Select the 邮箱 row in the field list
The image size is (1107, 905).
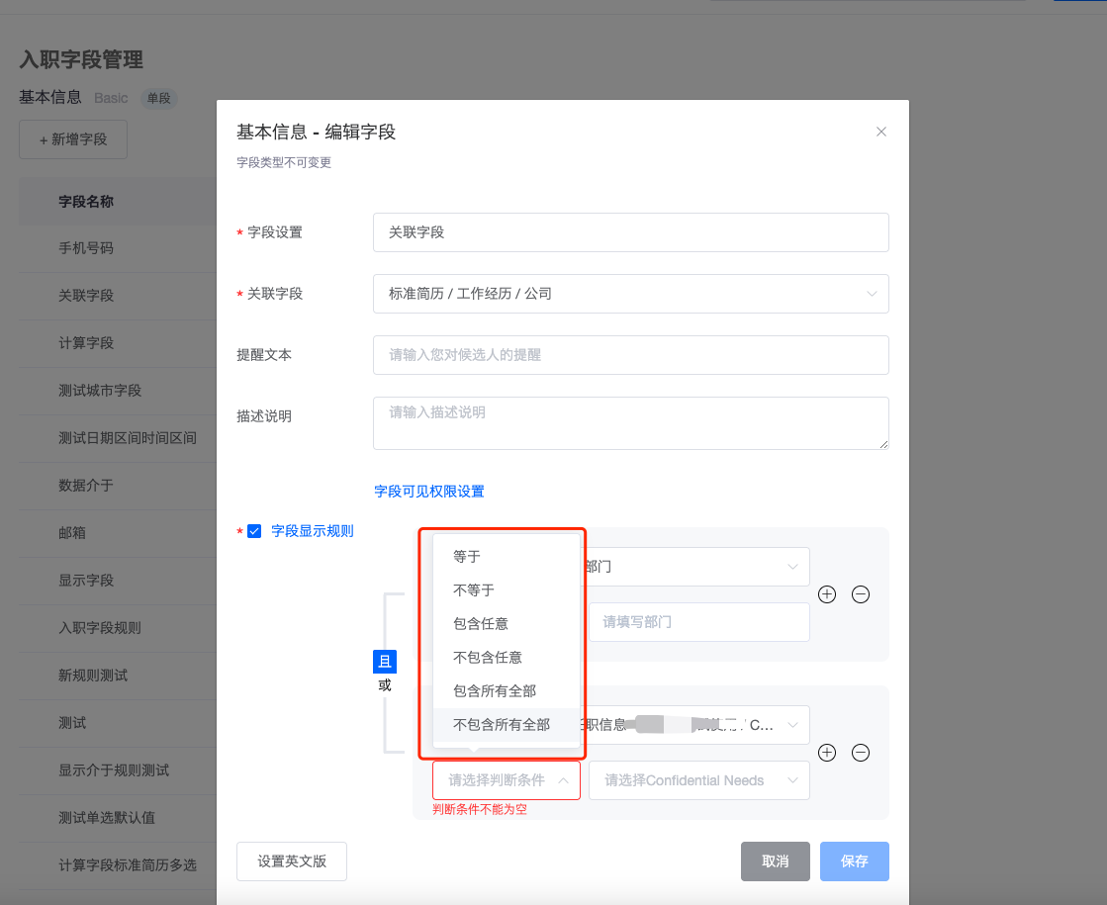point(117,533)
